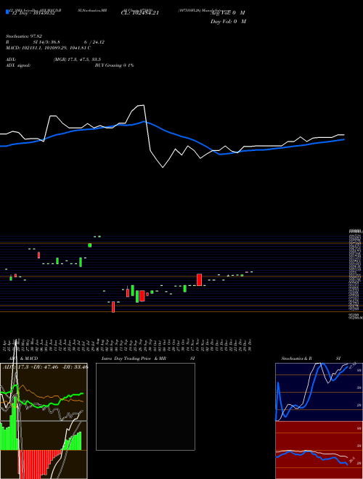Click the blue stochastics chart panel
The height and width of the screenshot is (479, 363).
pos(319,392)
